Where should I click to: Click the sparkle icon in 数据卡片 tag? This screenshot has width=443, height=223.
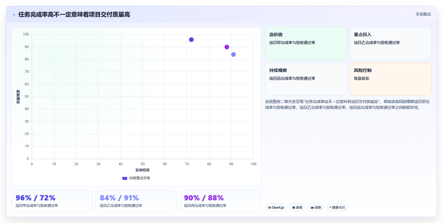click(330, 207)
